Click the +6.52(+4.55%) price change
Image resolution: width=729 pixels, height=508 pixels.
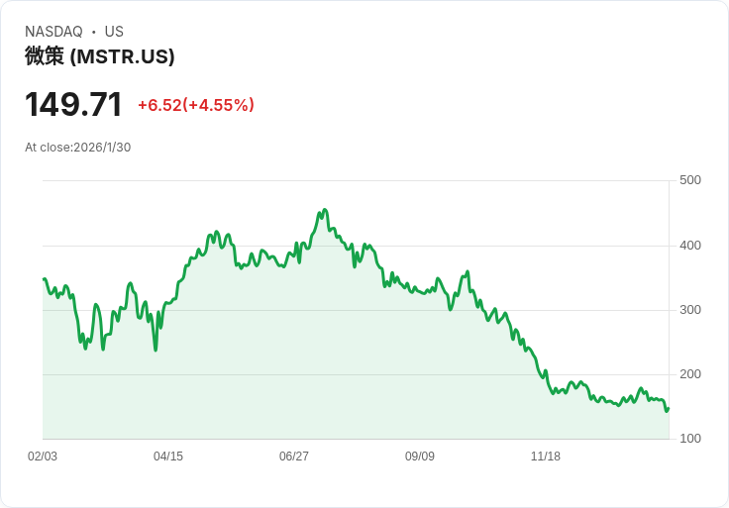196,105
